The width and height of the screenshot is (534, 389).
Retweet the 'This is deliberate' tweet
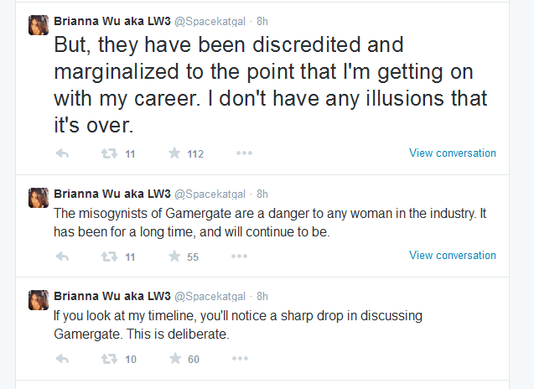click(109, 359)
